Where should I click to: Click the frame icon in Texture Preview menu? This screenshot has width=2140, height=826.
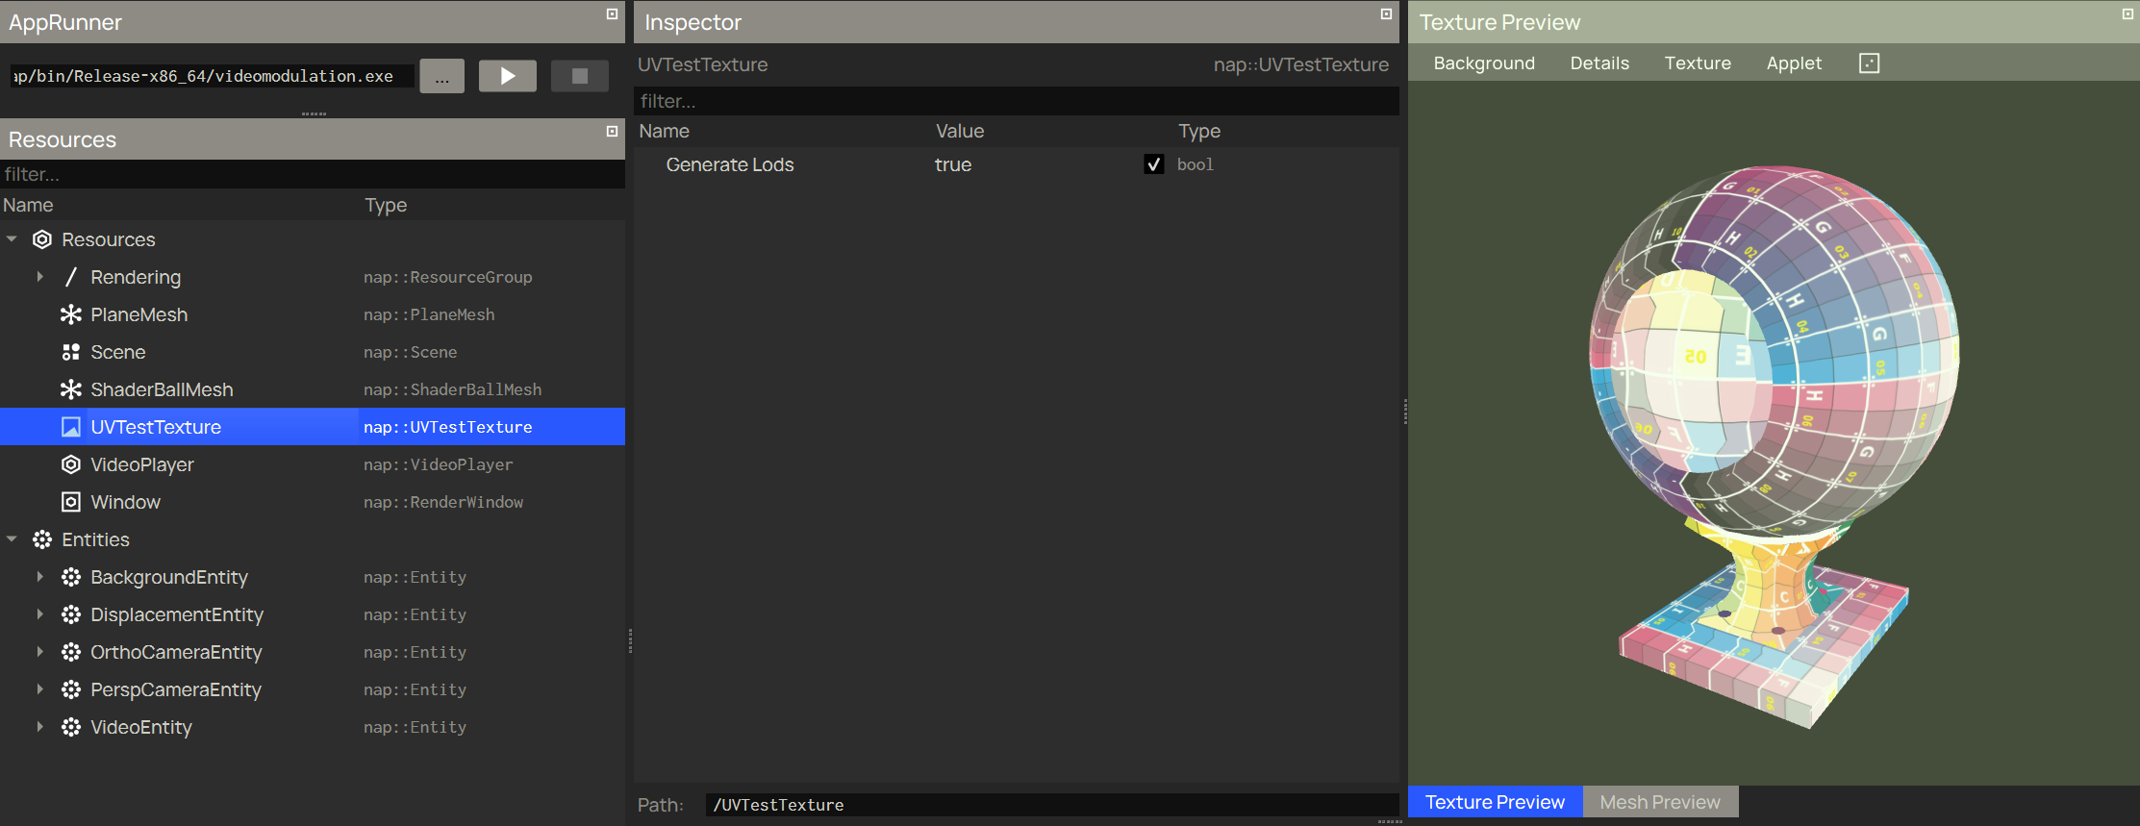1869,63
